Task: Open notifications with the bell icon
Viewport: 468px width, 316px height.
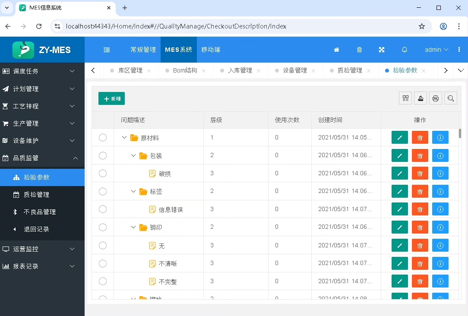Action: click(x=405, y=50)
